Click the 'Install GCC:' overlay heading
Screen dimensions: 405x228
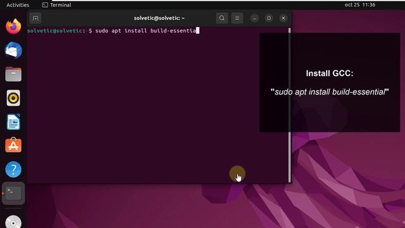pyautogui.click(x=330, y=73)
